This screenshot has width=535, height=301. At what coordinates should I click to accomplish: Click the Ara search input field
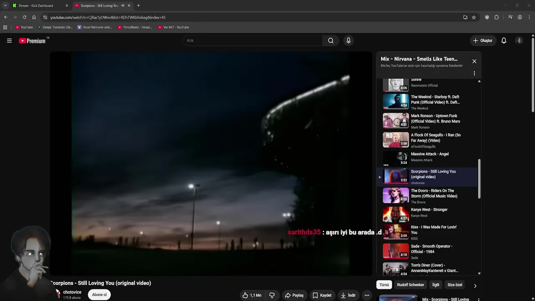252,41
